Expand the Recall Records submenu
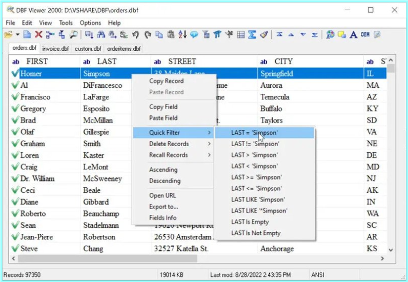The image size is (408, 282). click(x=174, y=155)
